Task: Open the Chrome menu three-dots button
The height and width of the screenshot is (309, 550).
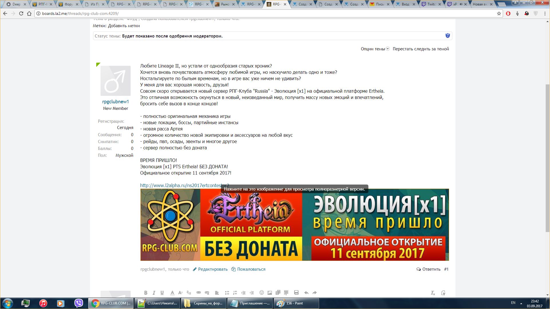Action: click(x=545, y=13)
